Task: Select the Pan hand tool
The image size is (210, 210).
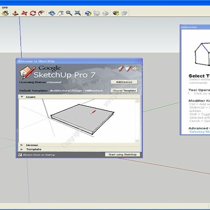Action: coord(60,13)
